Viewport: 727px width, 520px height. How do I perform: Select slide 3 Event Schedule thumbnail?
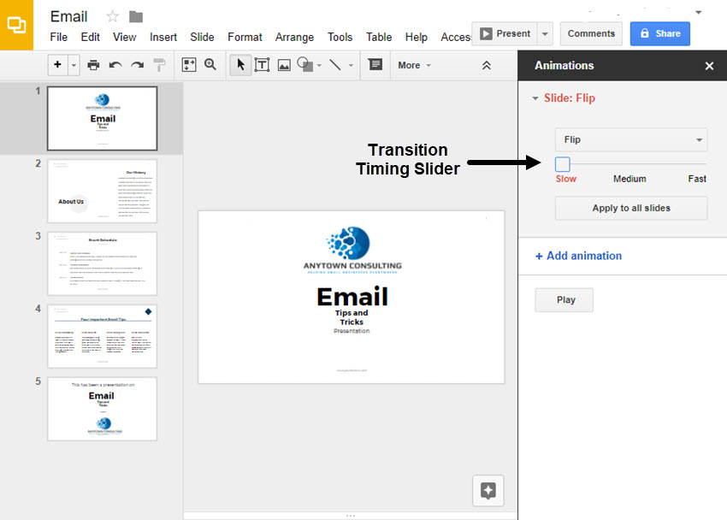102,263
